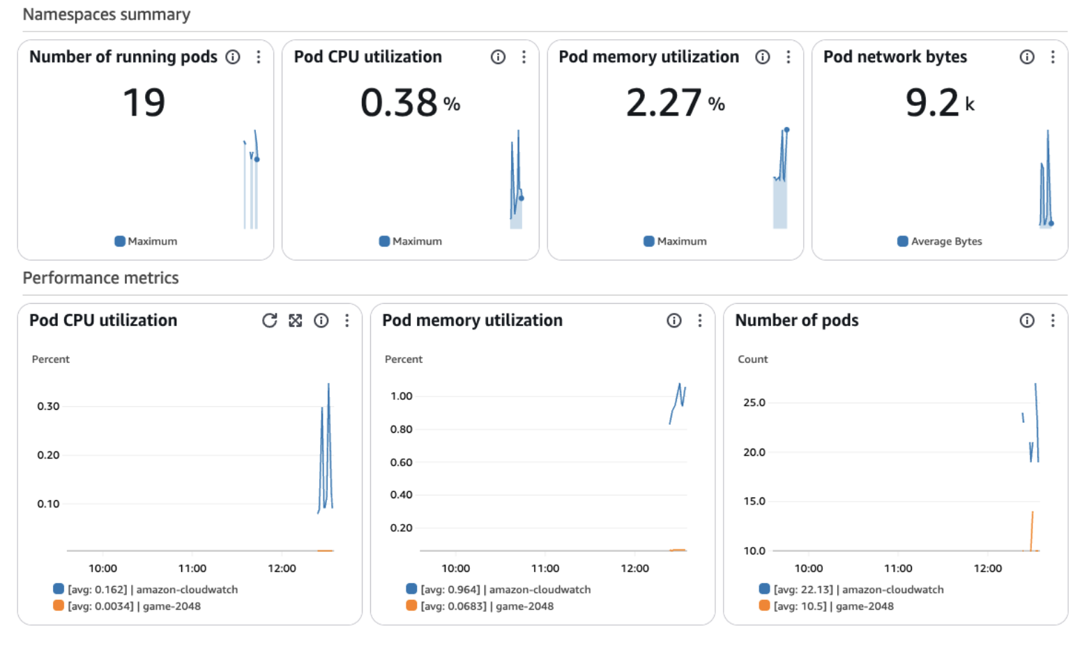Click the Pod network bytes sparkline endpoint marker
The image size is (1089, 648).
pyautogui.click(x=1052, y=224)
